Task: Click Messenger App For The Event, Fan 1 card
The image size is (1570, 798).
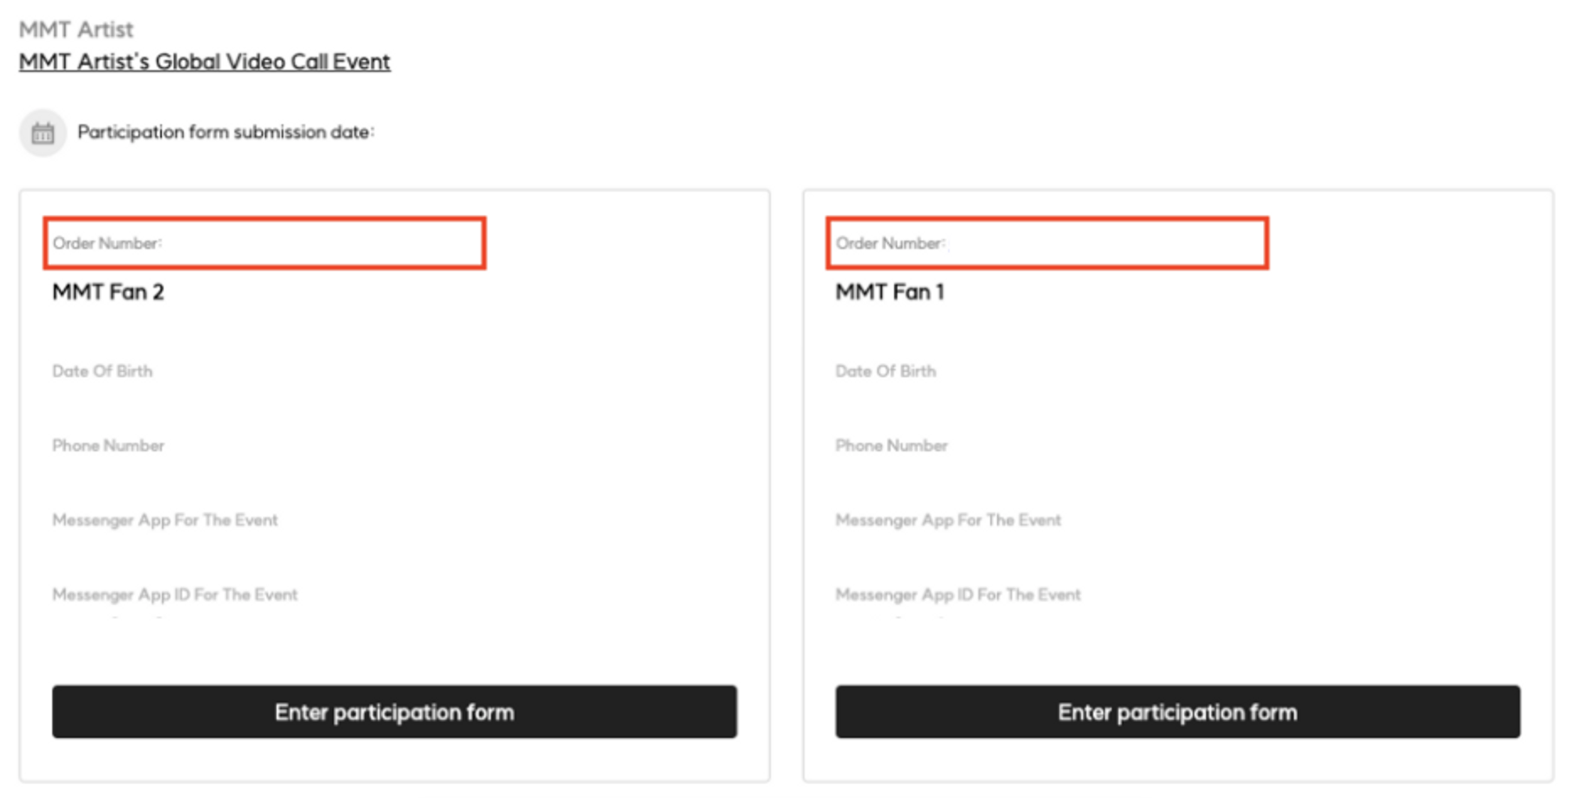Action: pos(948,520)
